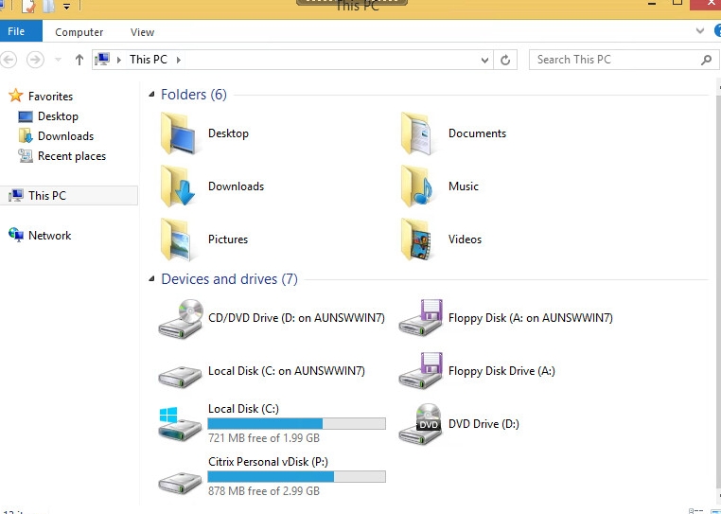Screen dimensions: 721x514
Task: Select the DVD Drive (D:) icon
Action: pyautogui.click(x=420, y=424)
